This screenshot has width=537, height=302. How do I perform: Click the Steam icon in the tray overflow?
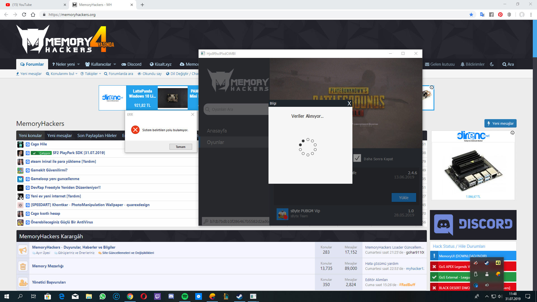tap(487, 263)
